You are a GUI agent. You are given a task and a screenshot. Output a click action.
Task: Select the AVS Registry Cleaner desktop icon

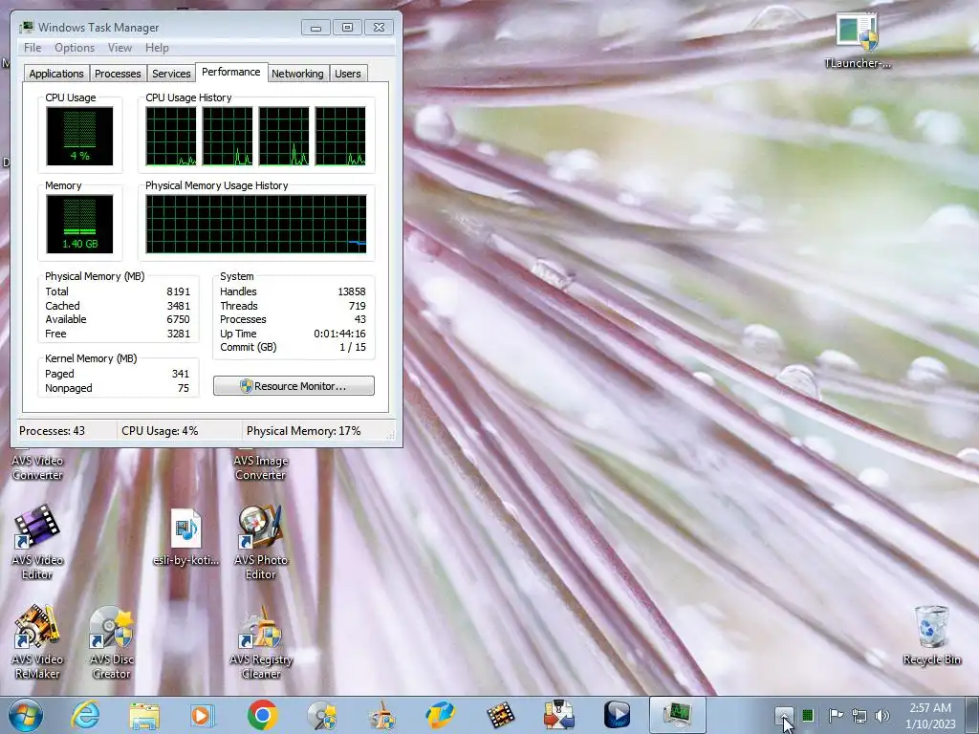(260, 643)
